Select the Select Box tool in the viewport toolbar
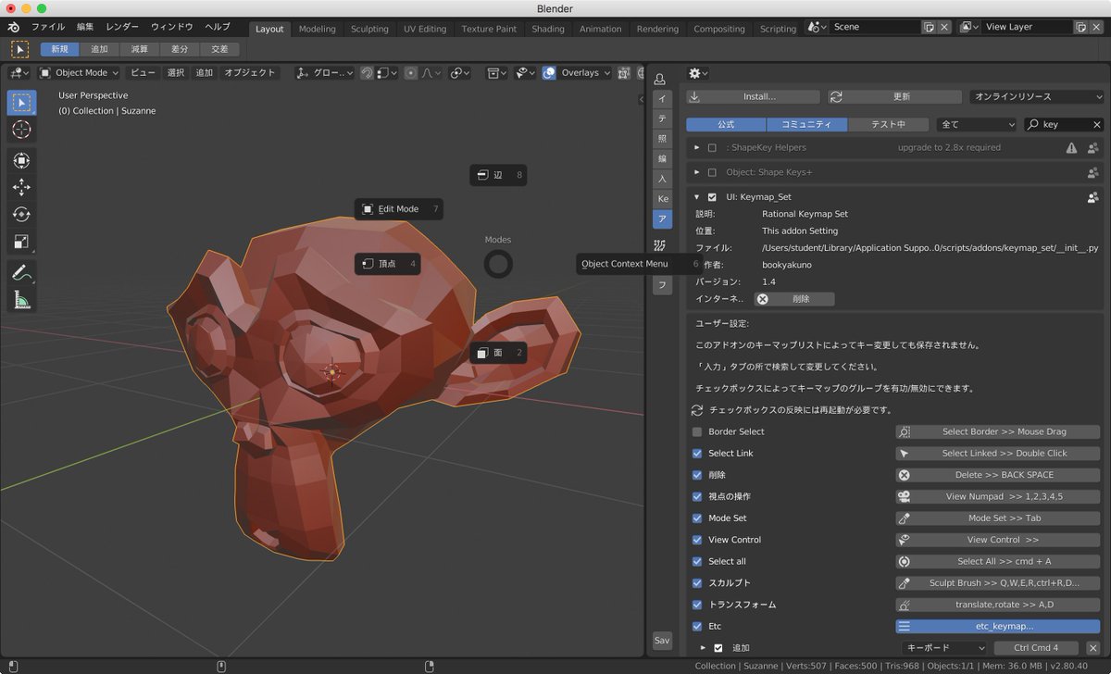Viewport: 1111px width, 674px height. click(21, 102)
